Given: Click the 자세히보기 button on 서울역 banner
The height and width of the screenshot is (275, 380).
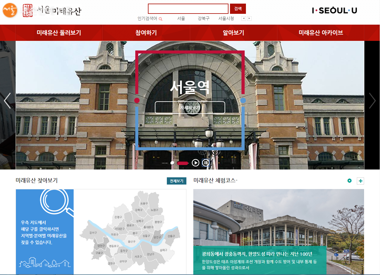Looking at the screenshot, I should point(190,108).
